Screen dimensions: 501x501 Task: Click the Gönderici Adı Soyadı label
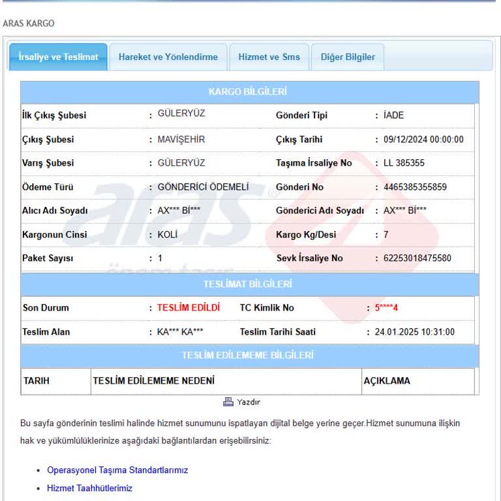[320, 211]
